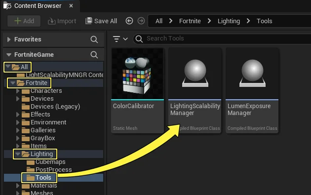Select the Effects folder

tap(36, 115)
